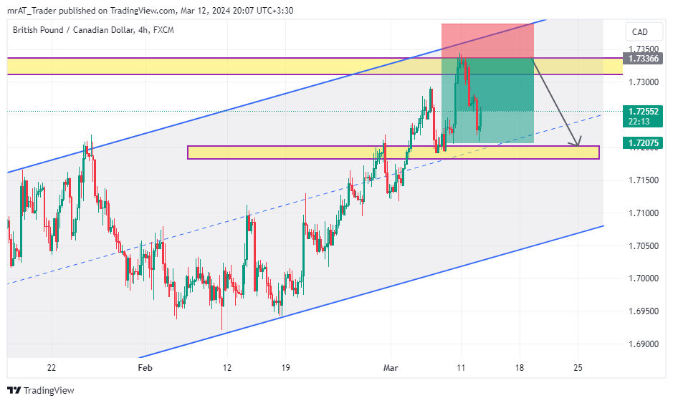Click the 1.73366 price label
This screenshot has height=403, width=673.
click(643, 59)
